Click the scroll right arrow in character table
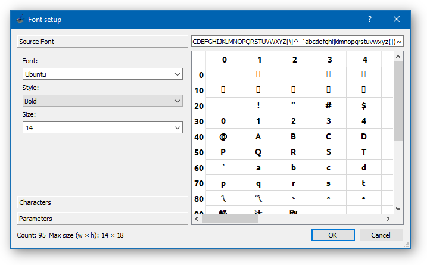The width and height of the screenshot is (427, 265). [x=388, y=219]
